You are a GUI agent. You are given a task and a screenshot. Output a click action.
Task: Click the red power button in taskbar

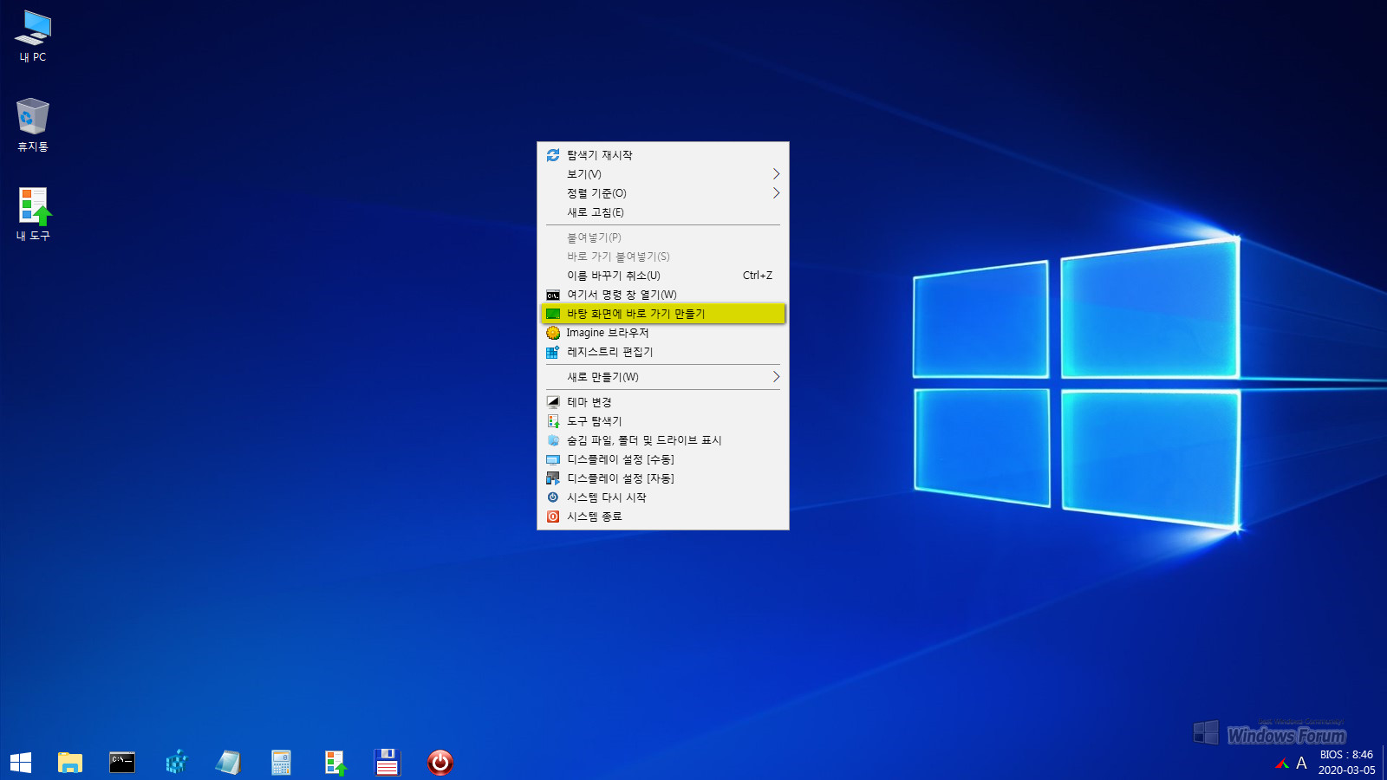[440, 763]
